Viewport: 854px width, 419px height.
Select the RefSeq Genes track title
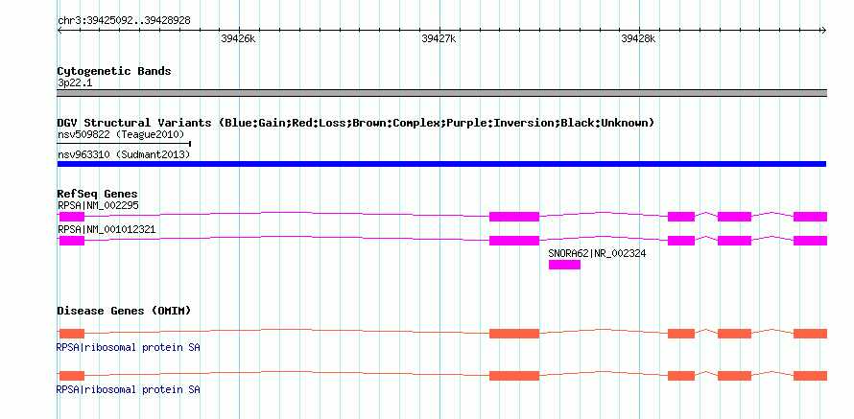point(98,194)
